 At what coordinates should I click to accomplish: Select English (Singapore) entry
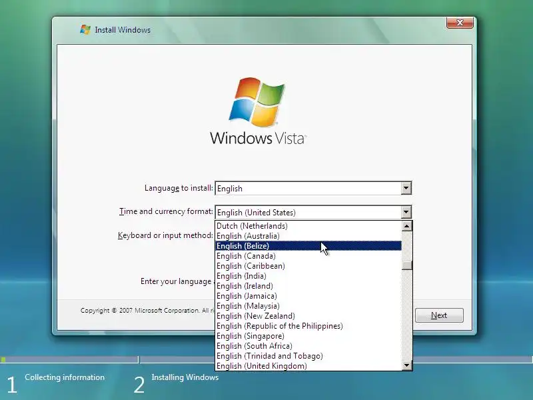tap(308, 336)
